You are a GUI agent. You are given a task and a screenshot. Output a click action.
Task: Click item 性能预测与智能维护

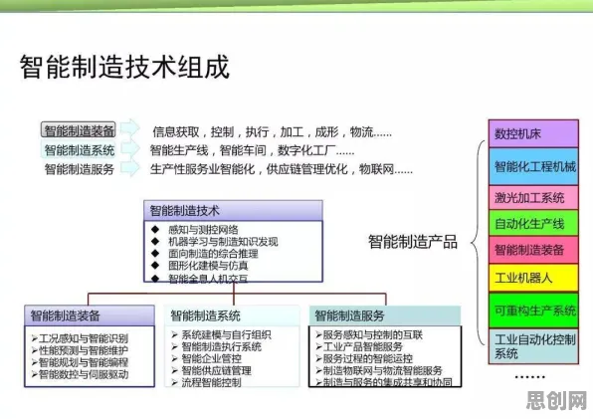coord(84,350)
